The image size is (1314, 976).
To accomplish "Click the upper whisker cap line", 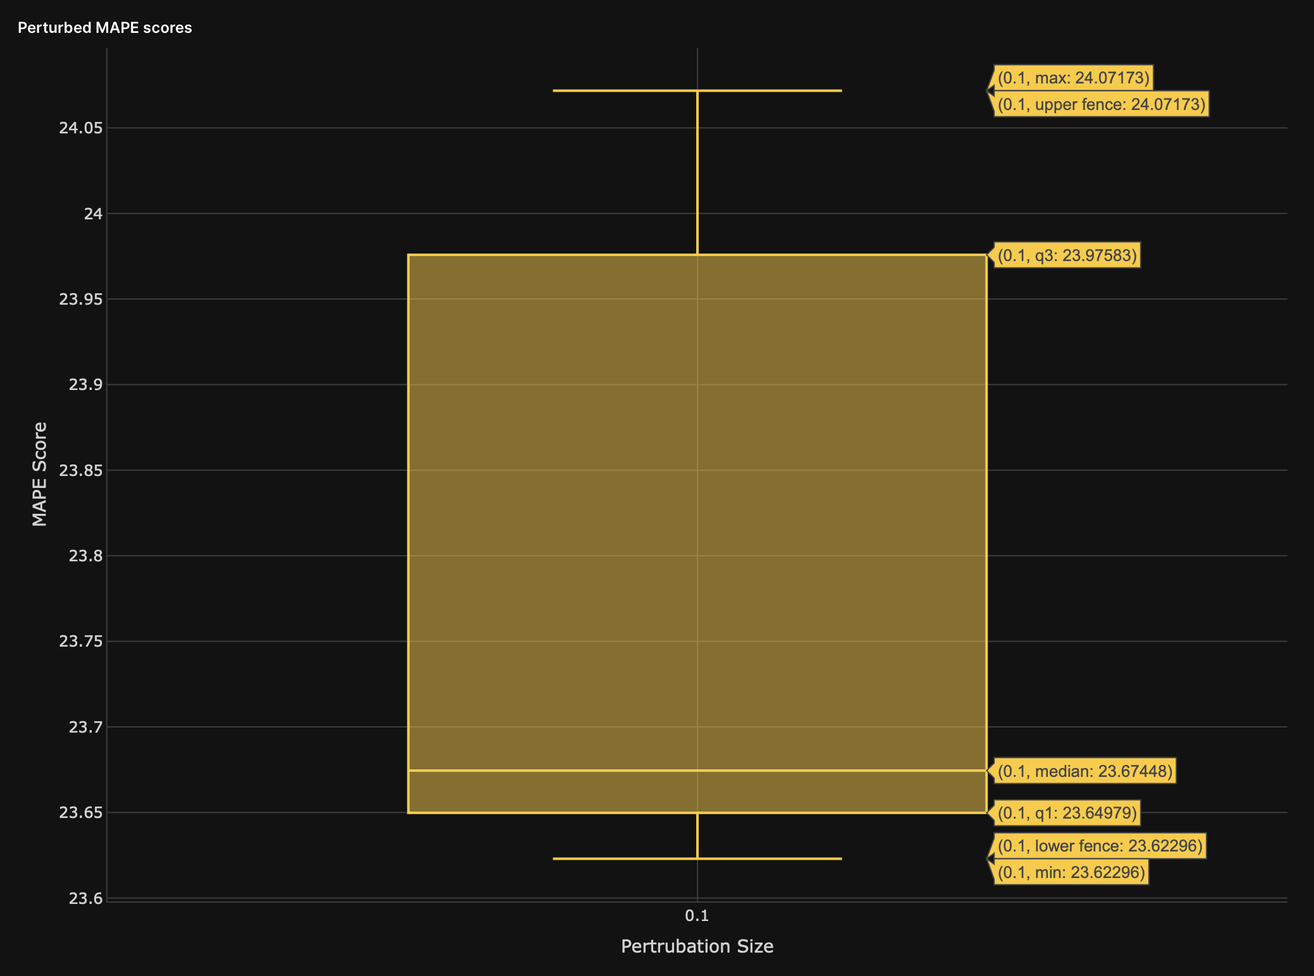I will click(x=632, y=90).
